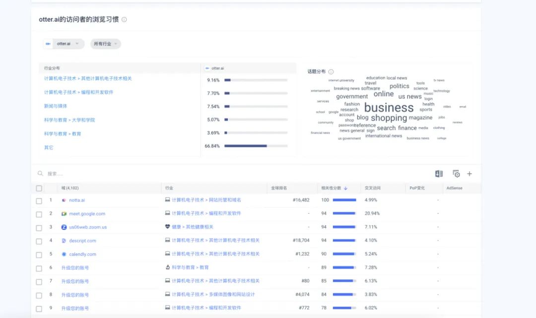
Task: Click the computer icon in the descript.com row
Action: coord(168,240)
